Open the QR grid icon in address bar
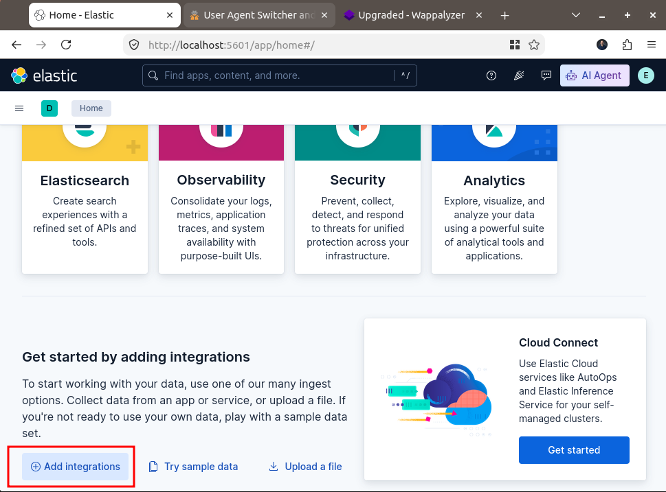The width and height of the screenshot is (666, 492). (515, 45)
